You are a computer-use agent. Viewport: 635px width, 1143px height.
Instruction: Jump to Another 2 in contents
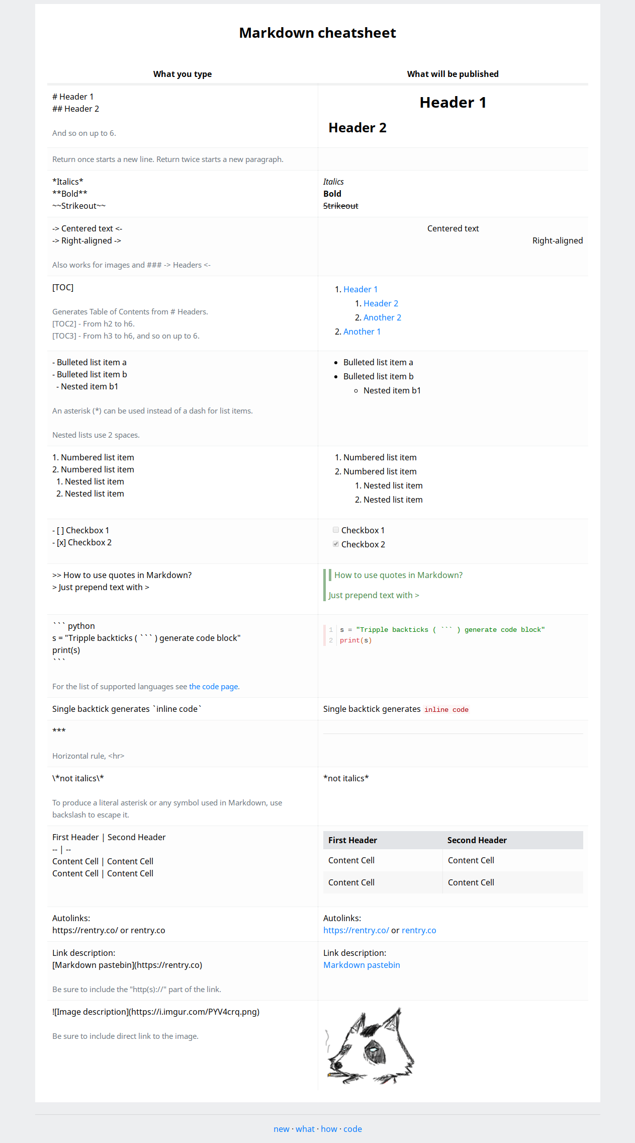382,317
